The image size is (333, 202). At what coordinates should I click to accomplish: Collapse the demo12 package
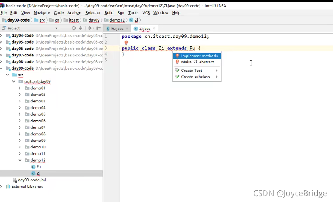click(x=20, y=160)
